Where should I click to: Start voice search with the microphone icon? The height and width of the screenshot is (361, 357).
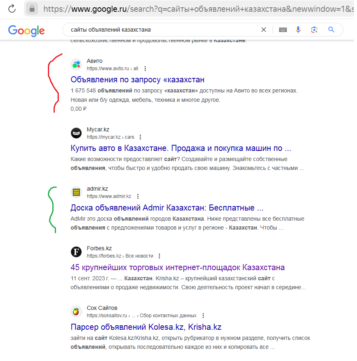pyautogui.click(x=298, y=30)
